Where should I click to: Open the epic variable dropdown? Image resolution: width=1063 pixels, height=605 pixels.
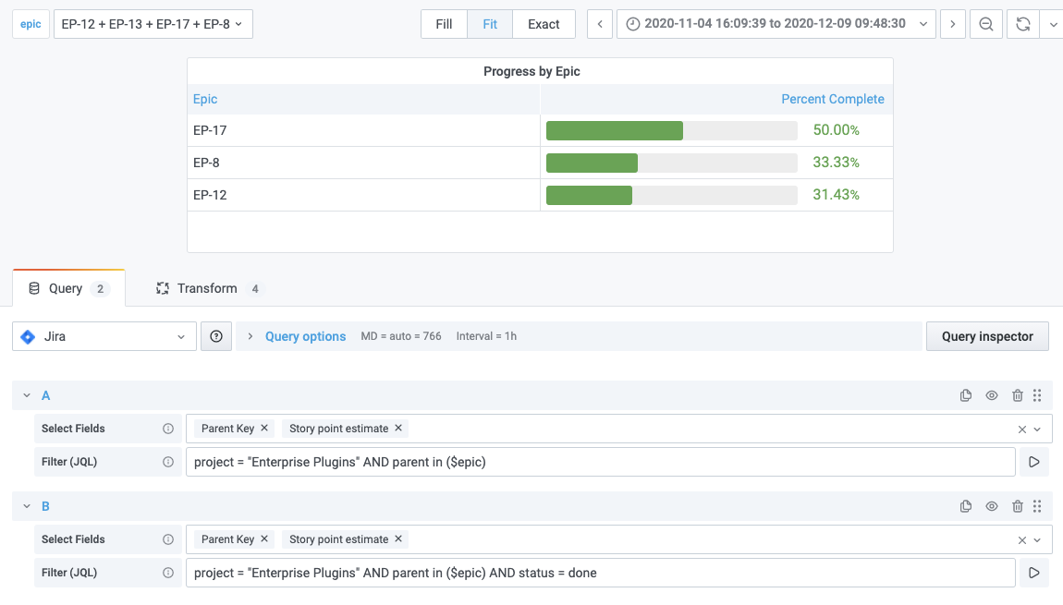pos(153,24)
